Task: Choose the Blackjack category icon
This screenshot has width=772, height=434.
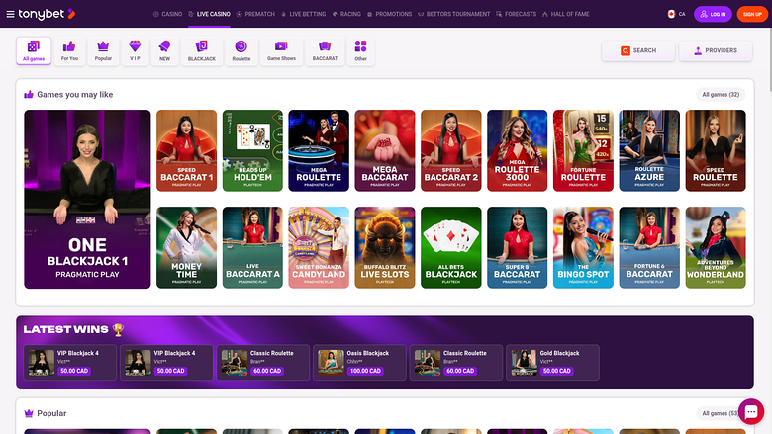Action: point(201,50)
